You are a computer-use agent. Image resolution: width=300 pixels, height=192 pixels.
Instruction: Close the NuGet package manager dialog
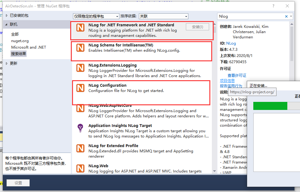(287, 6)
